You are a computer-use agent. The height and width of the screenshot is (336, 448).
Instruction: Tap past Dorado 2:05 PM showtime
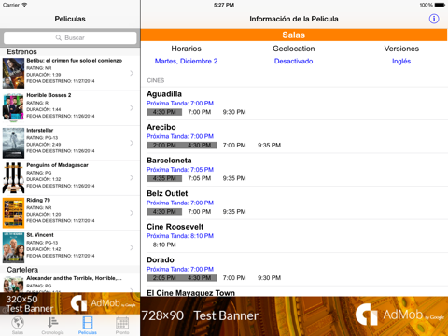[164, 278]
